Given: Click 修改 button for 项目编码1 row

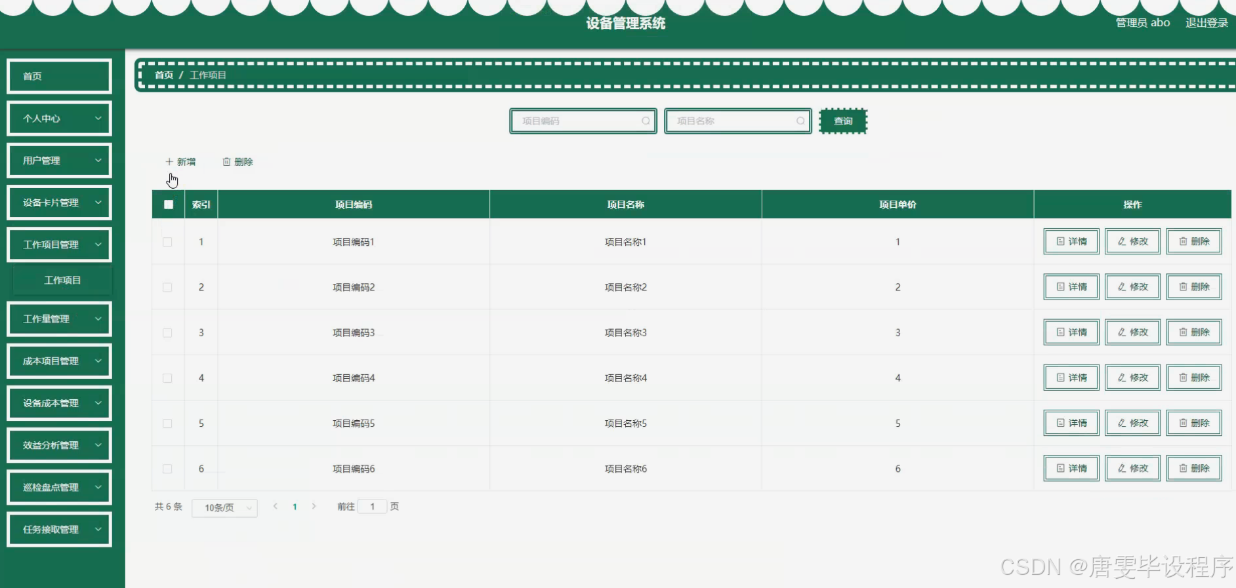Looking at the screenshot, I should tap(1132, 241).
